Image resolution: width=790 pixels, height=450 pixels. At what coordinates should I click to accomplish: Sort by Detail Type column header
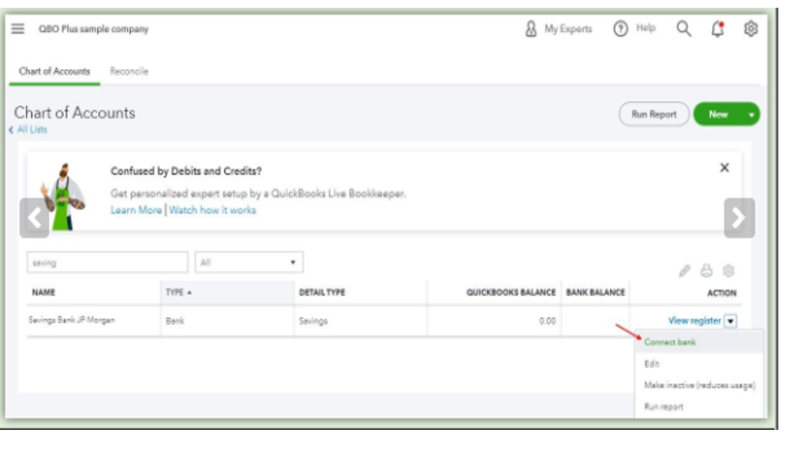pos(322,292)
